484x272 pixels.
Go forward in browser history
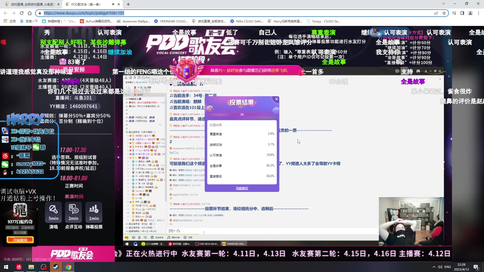coord(14,13)
